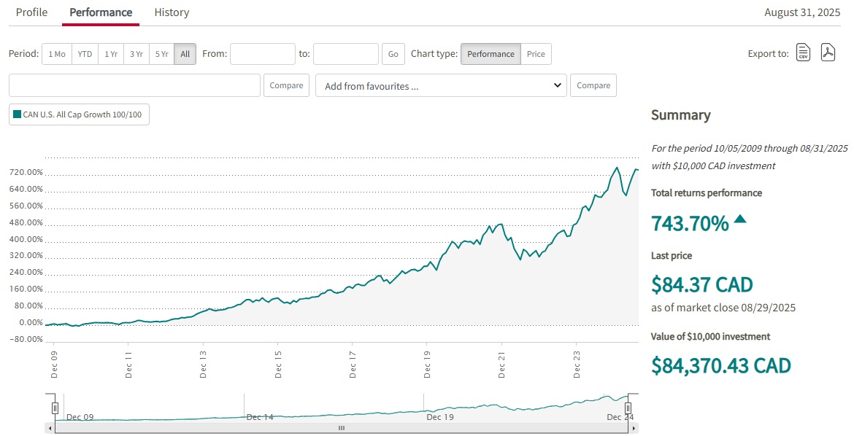Select the YTD period option

click(x=85, y=54)
